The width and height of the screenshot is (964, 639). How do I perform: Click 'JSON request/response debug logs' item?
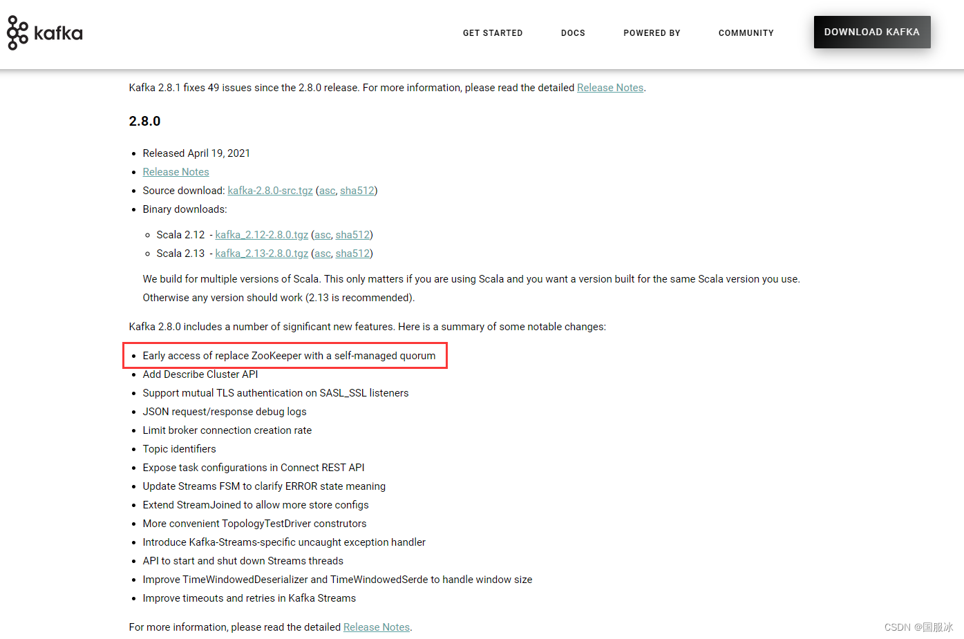[x=225, y=412]
